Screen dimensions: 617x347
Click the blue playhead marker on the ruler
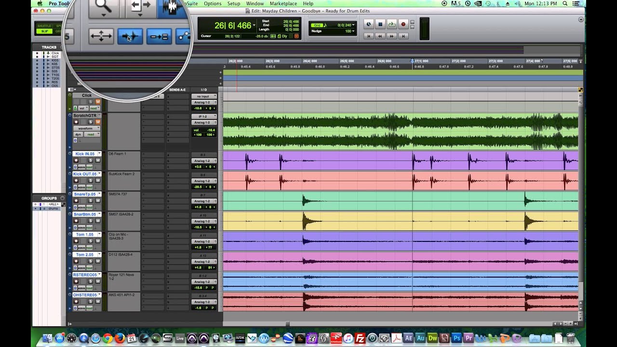(x=413, y=61)
